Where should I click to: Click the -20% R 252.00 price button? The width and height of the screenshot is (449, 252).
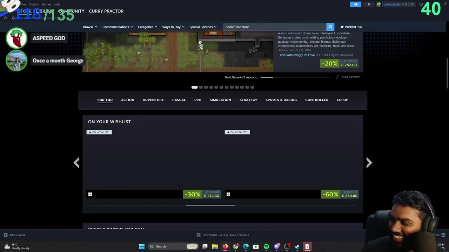[339, 63]
